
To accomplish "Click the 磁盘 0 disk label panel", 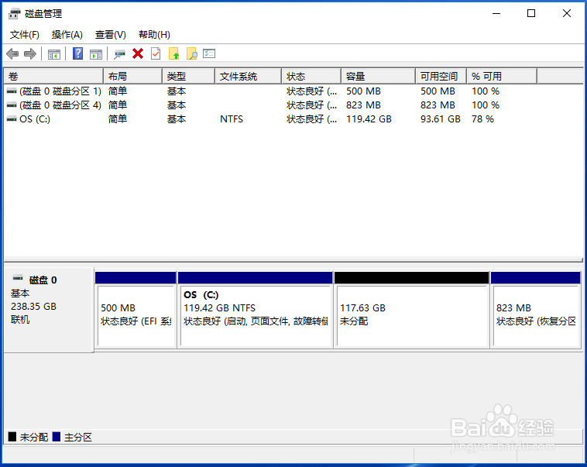I will point(48,310).
